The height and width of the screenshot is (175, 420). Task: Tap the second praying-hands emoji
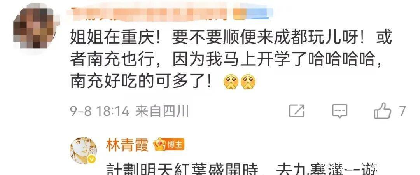click(248, 82)
